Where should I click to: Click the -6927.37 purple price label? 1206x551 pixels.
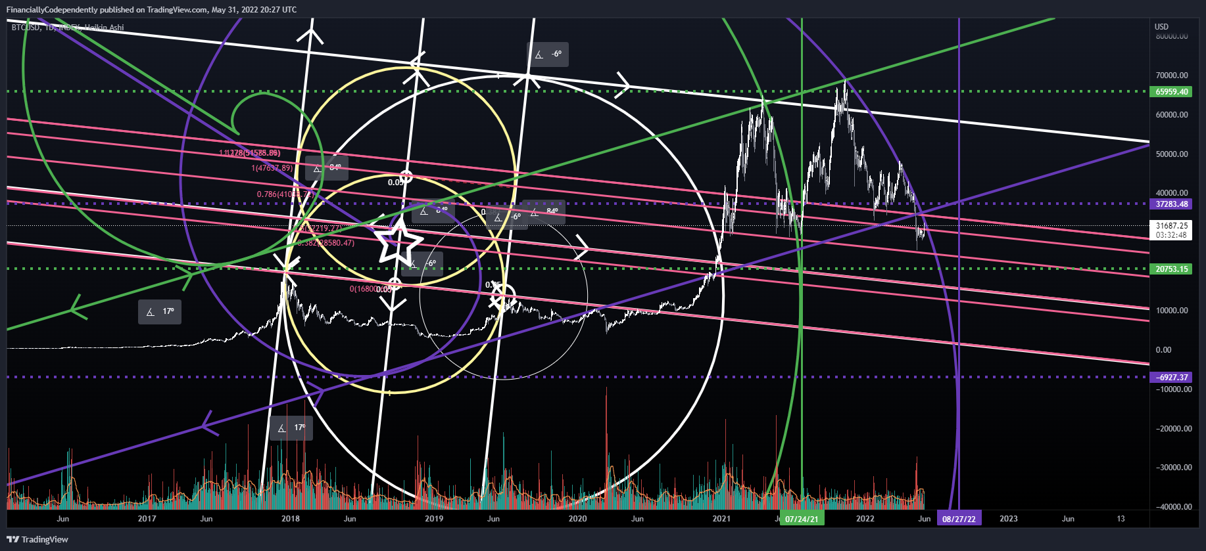tap(1172, 378)
